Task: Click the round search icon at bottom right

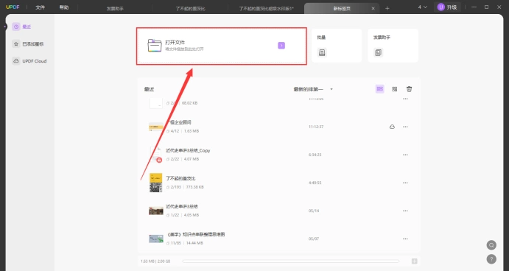Action: tap(491, 245)
